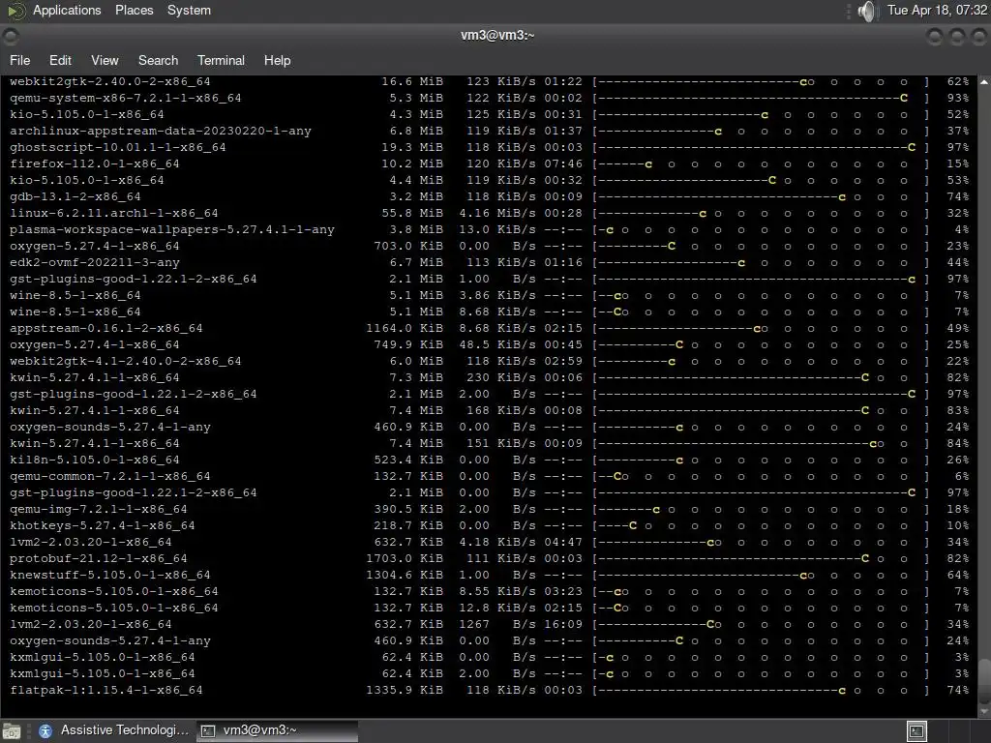
Task: Open the terminal Edit menu
Action: click(60, 60)
